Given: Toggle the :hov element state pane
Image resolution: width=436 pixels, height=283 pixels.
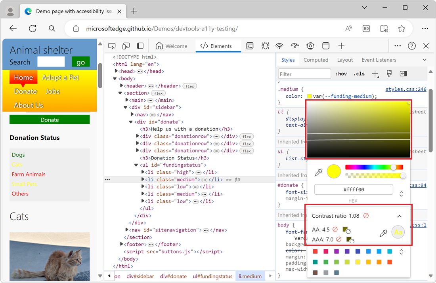Looking at the screenshot, I should pyautogui.click(x=341, y=73).
